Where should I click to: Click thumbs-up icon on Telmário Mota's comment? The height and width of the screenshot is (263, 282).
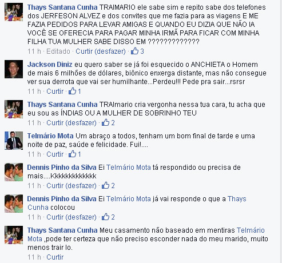73,154
